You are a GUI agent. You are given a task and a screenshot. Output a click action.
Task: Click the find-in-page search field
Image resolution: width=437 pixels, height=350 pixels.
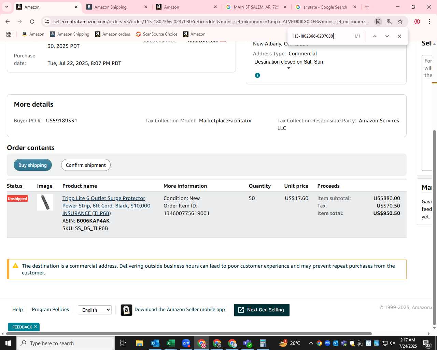[320, 36]
